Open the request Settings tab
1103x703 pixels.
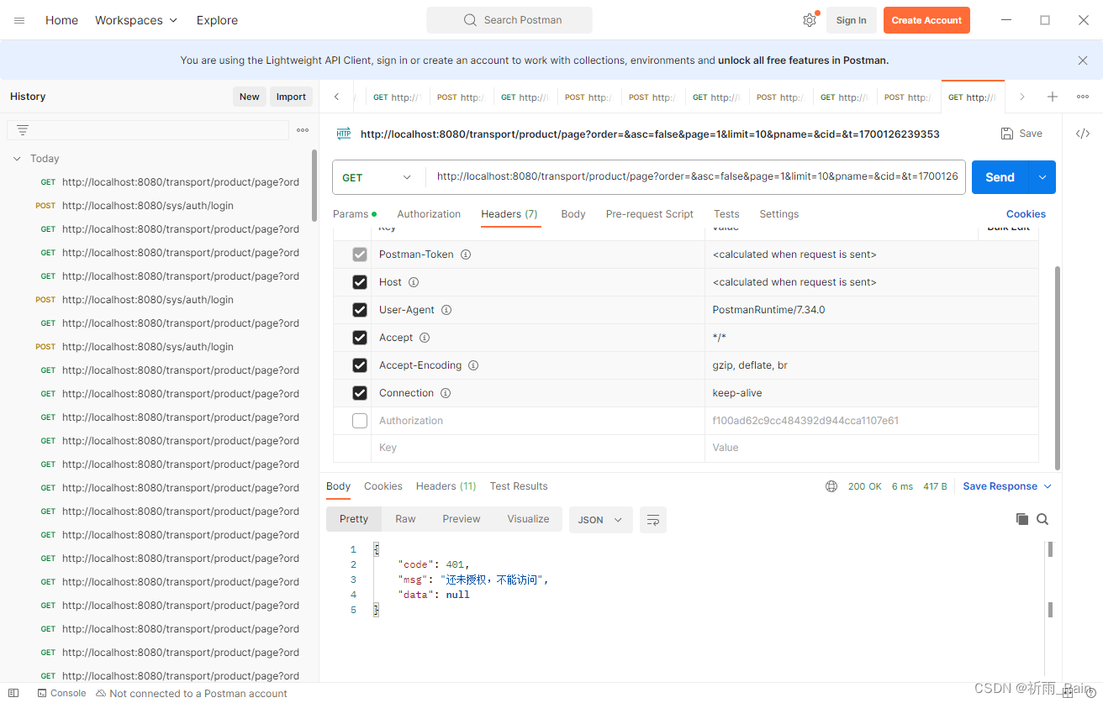779,214
